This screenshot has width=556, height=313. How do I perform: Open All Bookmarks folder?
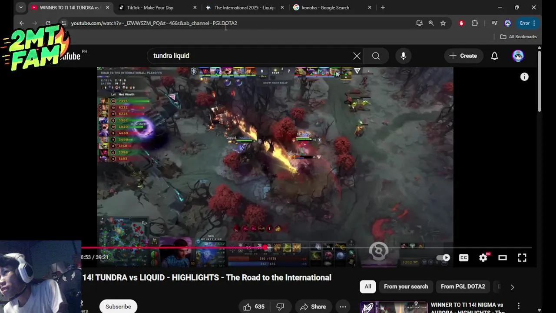[x=519, y=37]
